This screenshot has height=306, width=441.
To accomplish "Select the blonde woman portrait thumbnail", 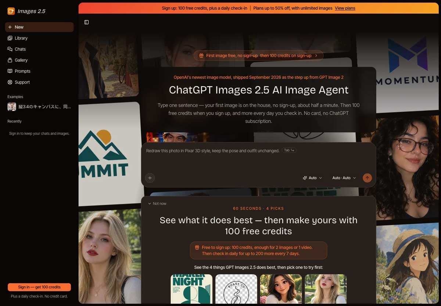I will pyautogui.click(x=326, y=289).
